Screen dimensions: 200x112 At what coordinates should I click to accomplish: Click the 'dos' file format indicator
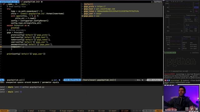[139, 80]
